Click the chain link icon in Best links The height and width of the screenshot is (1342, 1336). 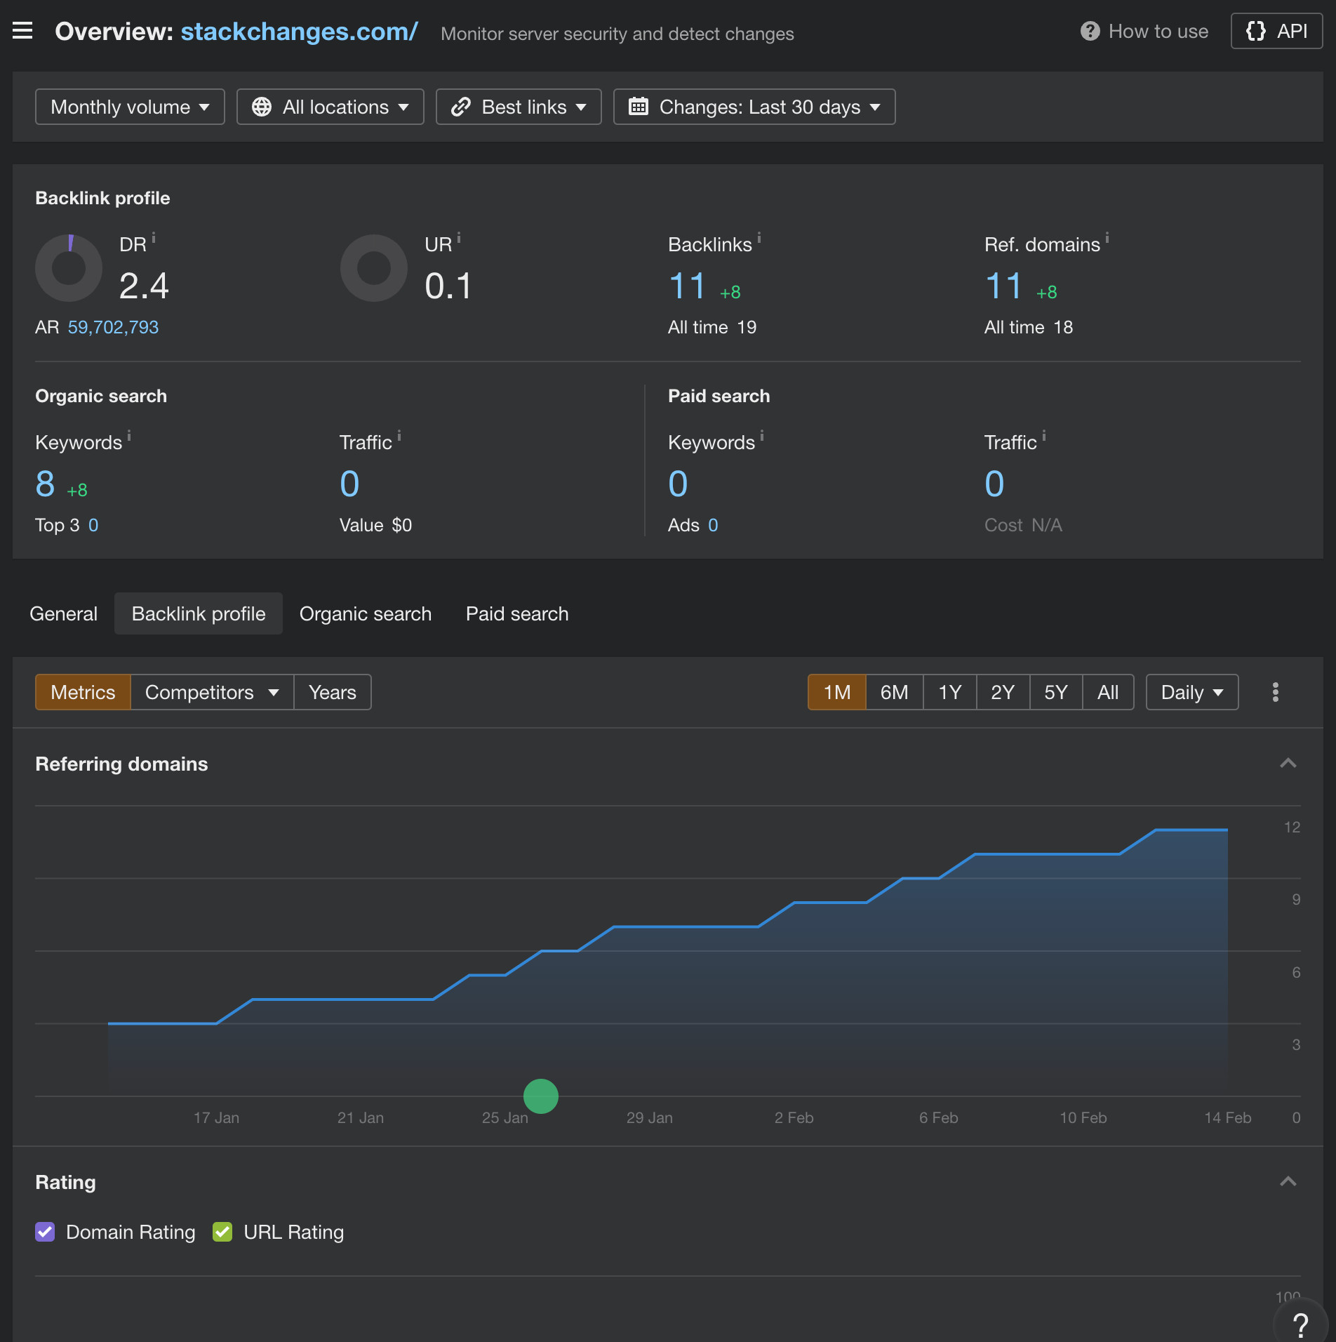click(x=460, y=107)
